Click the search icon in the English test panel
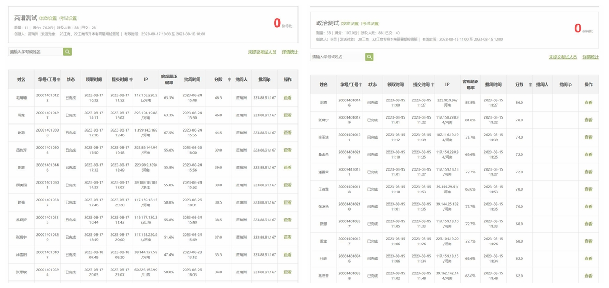Viewport: 609px width, 288px height. (x=67, y=52)
